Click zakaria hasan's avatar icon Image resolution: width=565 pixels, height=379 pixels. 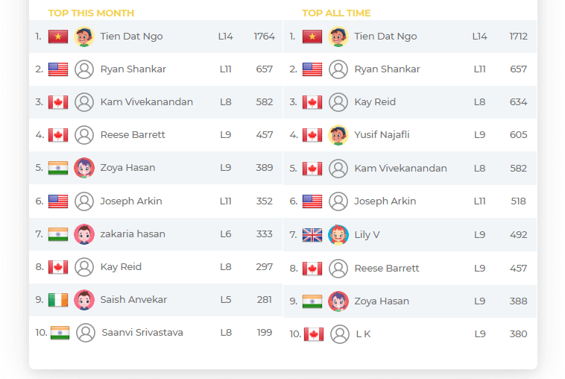pos(84,234)
